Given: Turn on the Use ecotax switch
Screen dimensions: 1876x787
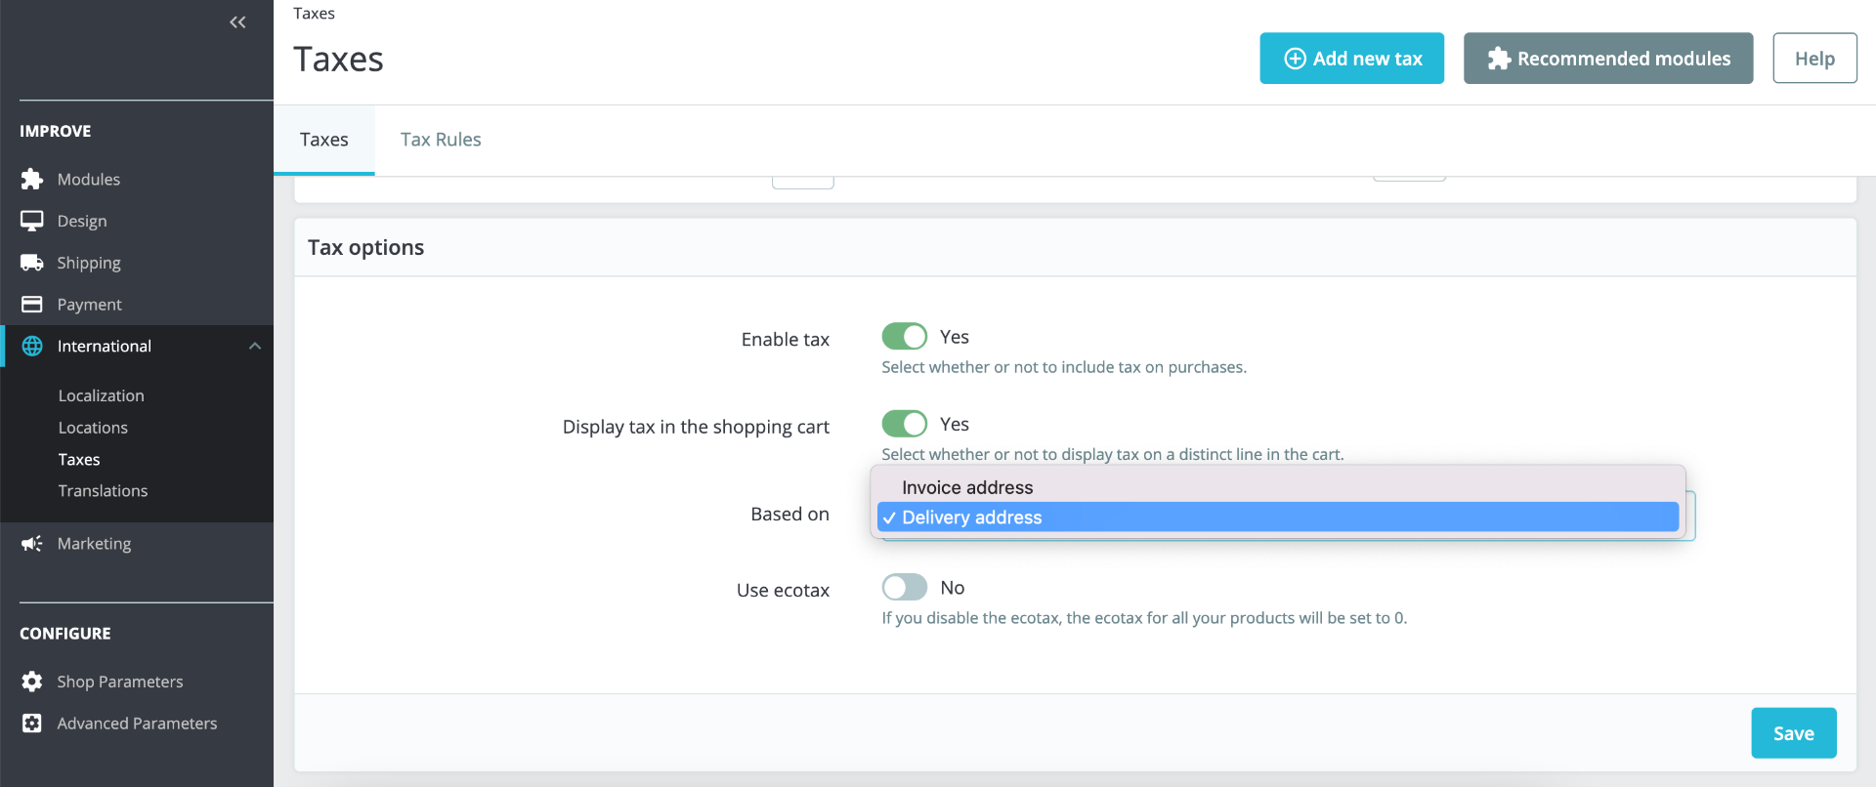Looking at the screenshot, I should [904, 588].
